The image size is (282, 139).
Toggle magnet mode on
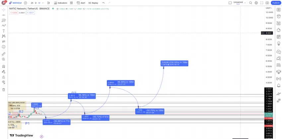click(x=4, y=66)
